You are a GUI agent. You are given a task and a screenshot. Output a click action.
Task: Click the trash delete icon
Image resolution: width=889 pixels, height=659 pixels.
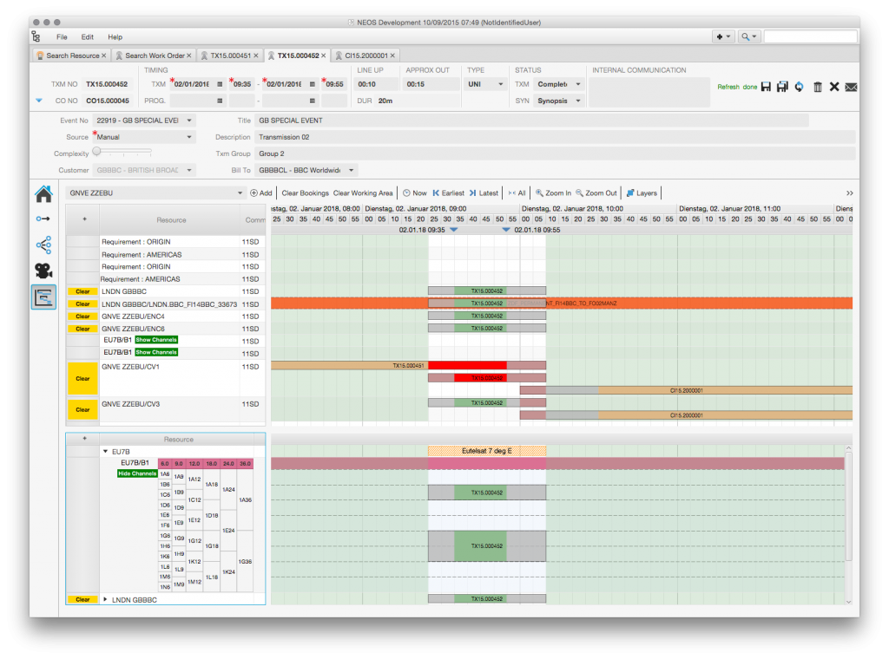pos(818,87)
